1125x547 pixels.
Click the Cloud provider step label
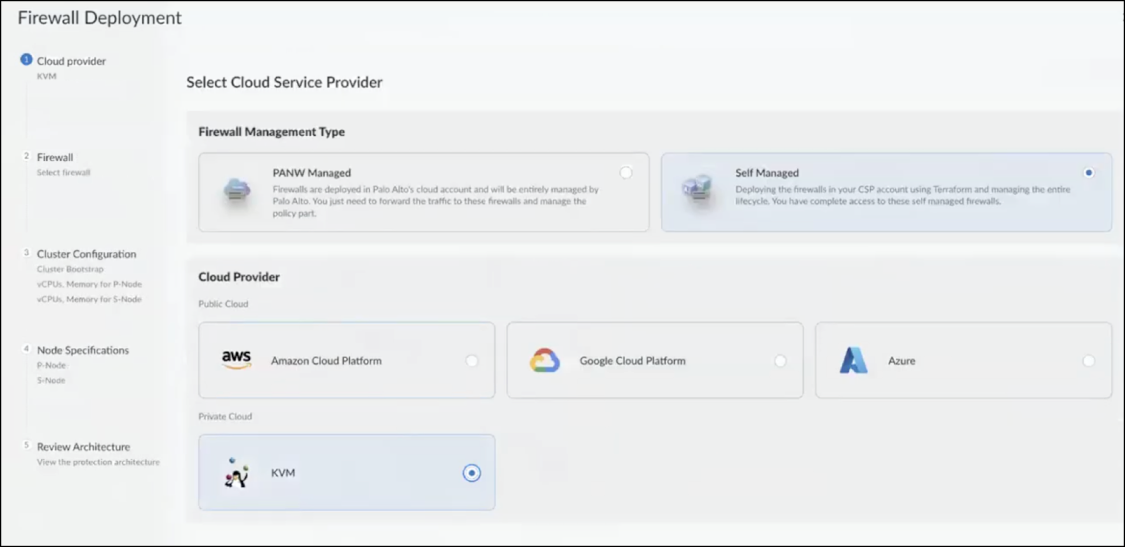tap(71, 61)
